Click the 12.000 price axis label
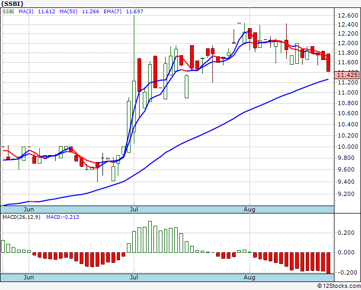This screenshot has height=290, width=361. click(x=348, y=44)
